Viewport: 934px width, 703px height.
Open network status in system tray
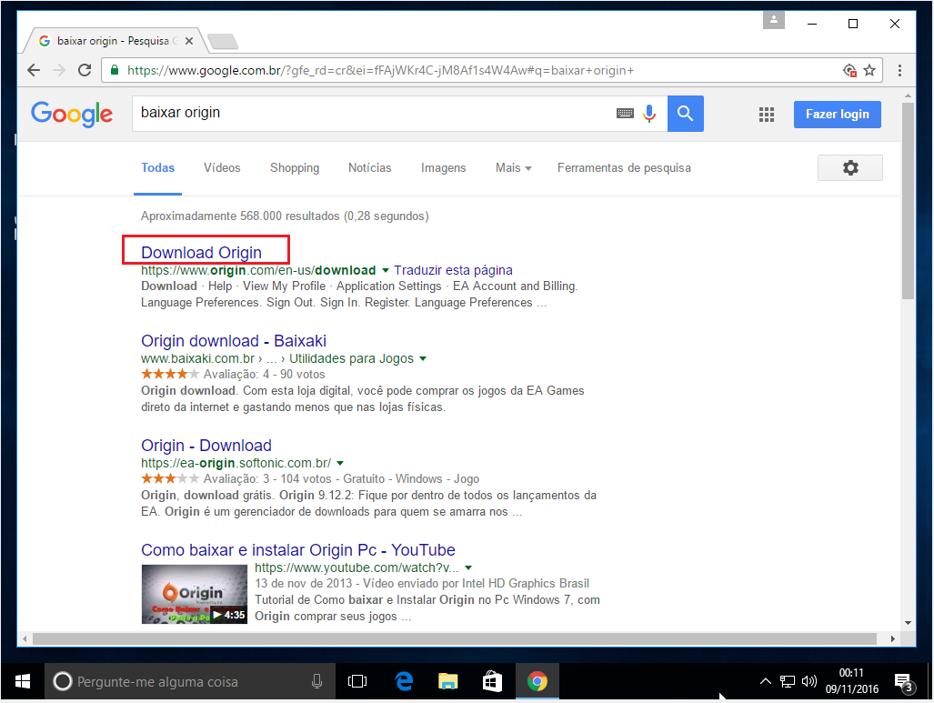[x=788, y=681]
